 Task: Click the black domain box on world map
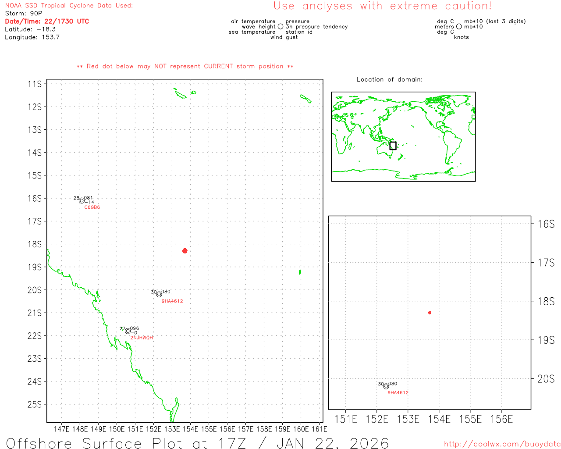(x=393, y=146)
